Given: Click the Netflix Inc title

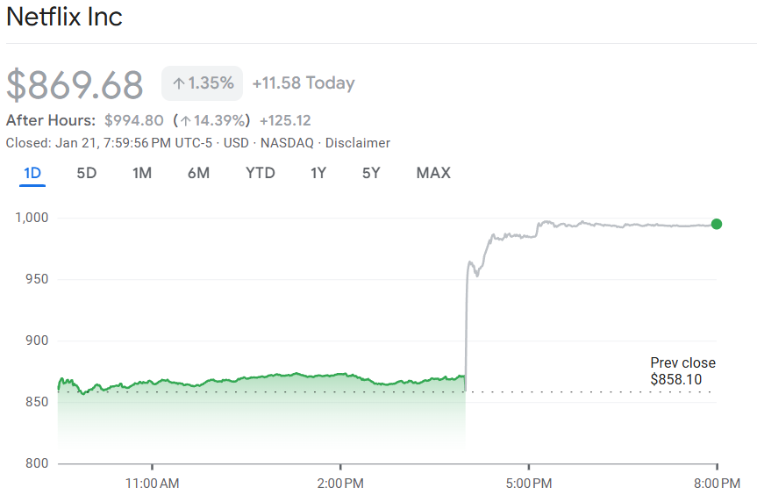Looking at the screenshot, I should (65, 18).
